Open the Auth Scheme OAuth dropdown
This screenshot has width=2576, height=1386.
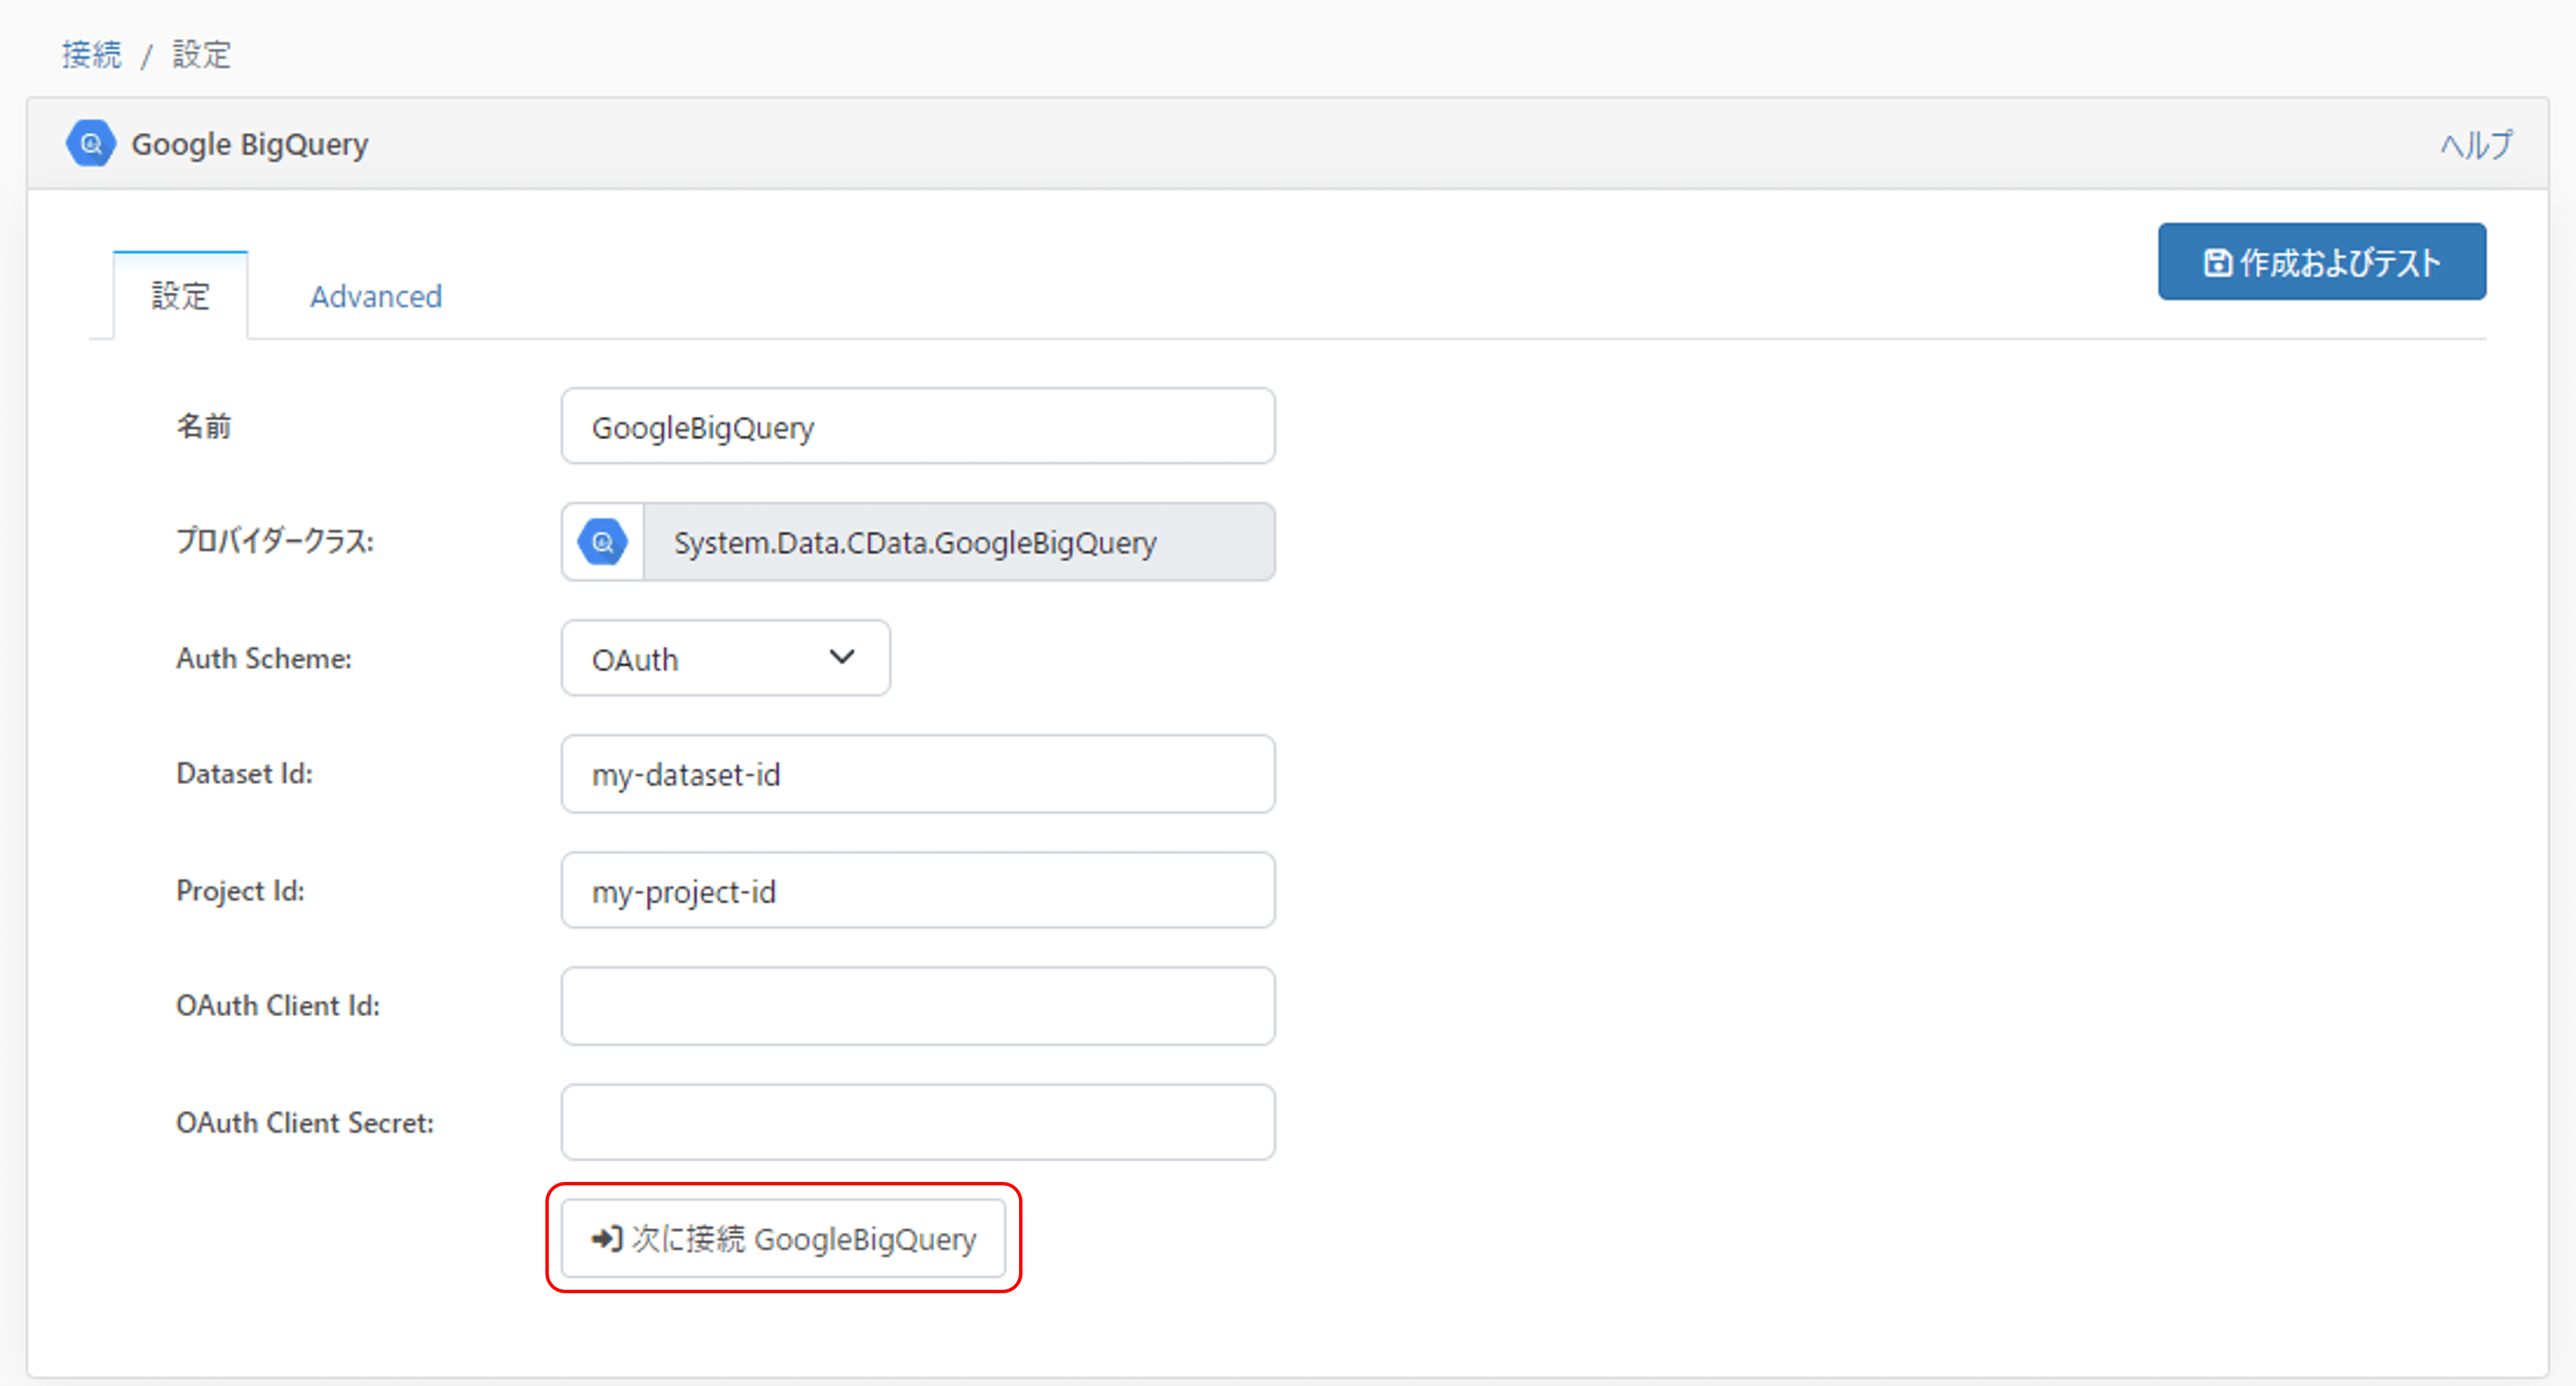pos(700,658)
